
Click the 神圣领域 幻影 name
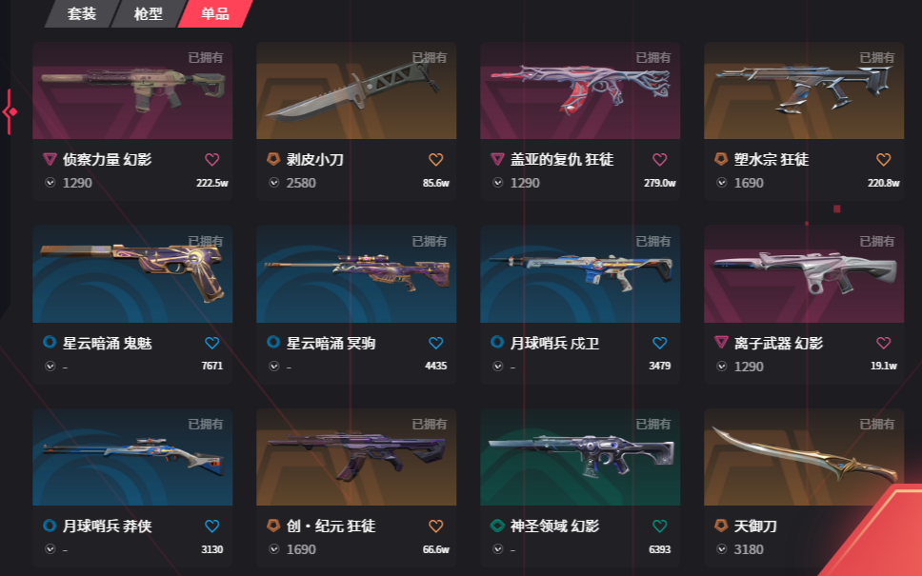(x=554, y=526)
